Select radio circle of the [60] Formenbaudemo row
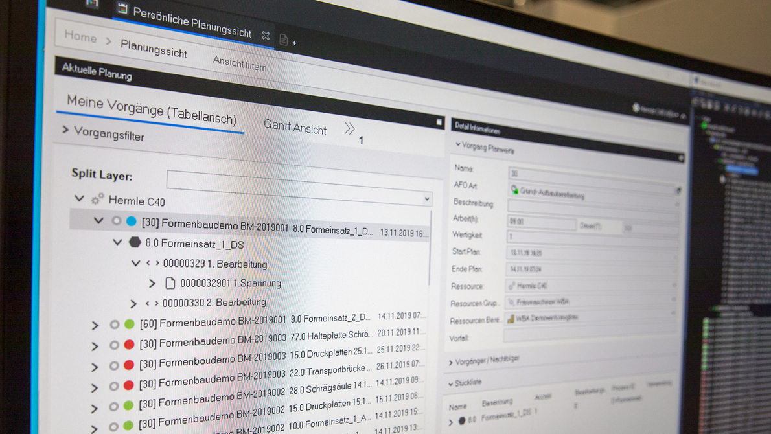 point(115,324)
